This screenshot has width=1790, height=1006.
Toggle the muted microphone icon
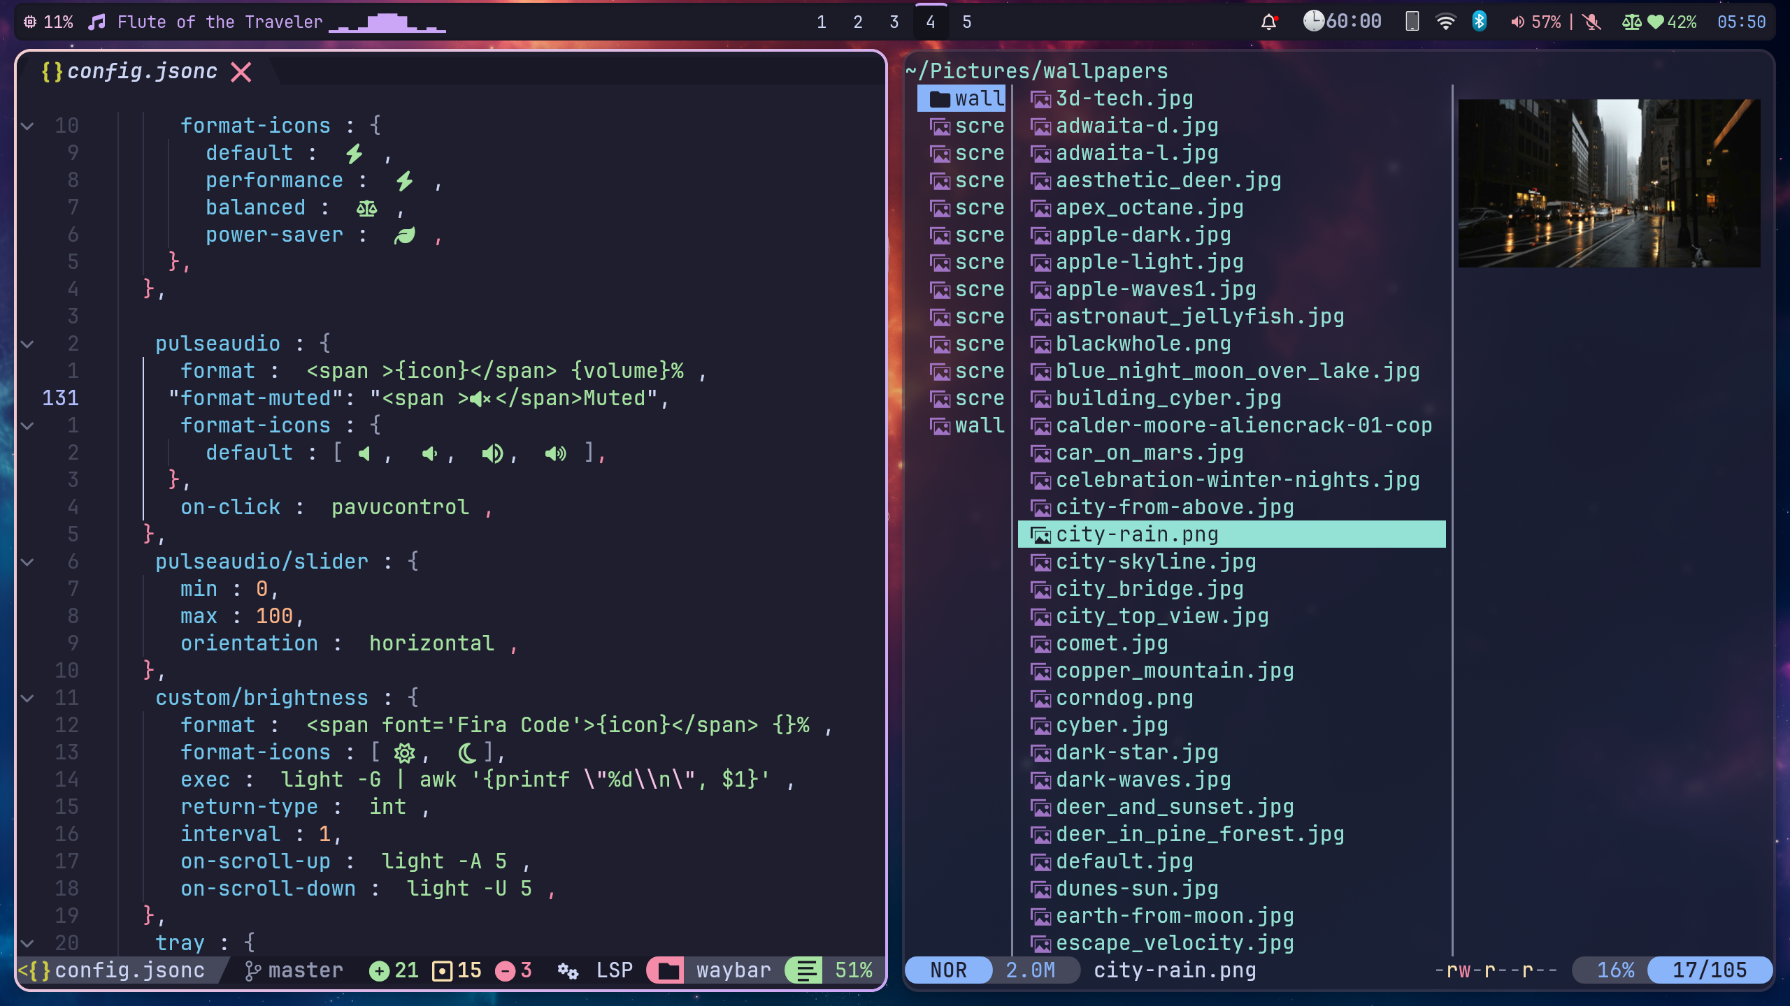point(1592,22)
